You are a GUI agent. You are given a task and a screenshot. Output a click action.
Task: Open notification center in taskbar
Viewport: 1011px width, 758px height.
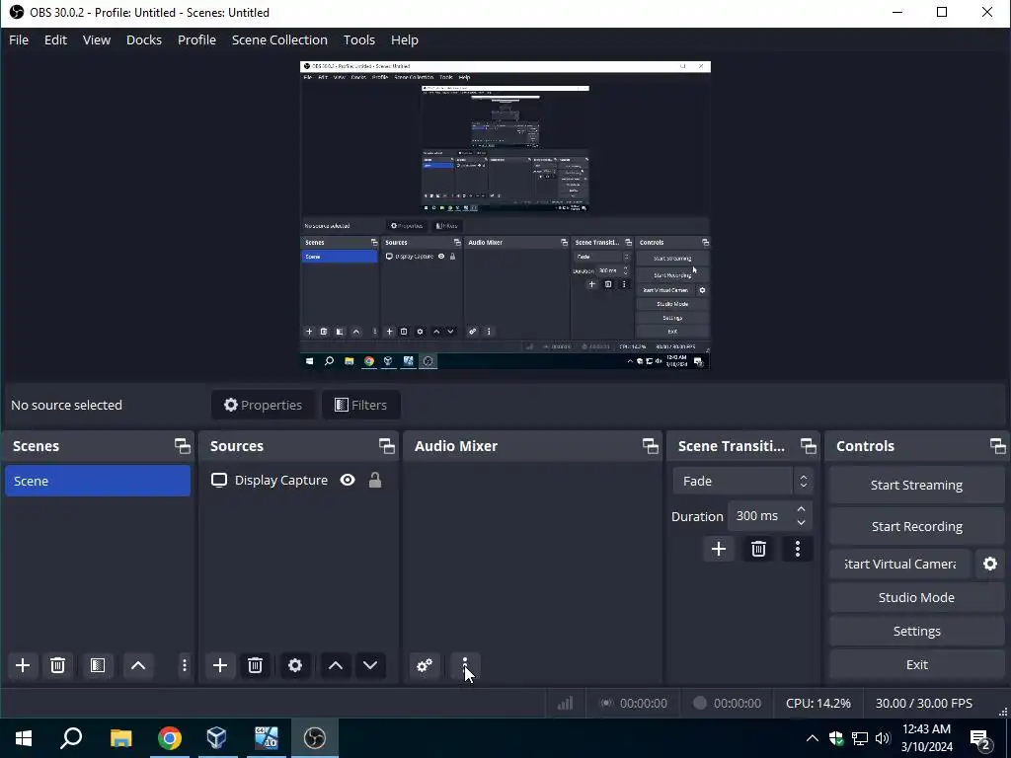pyautogui.click(x=980, y=738)
